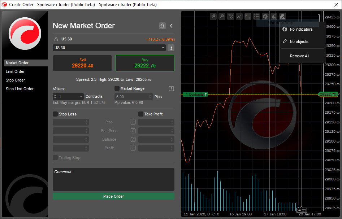Open info icon on the Pips row

point(133,122)
